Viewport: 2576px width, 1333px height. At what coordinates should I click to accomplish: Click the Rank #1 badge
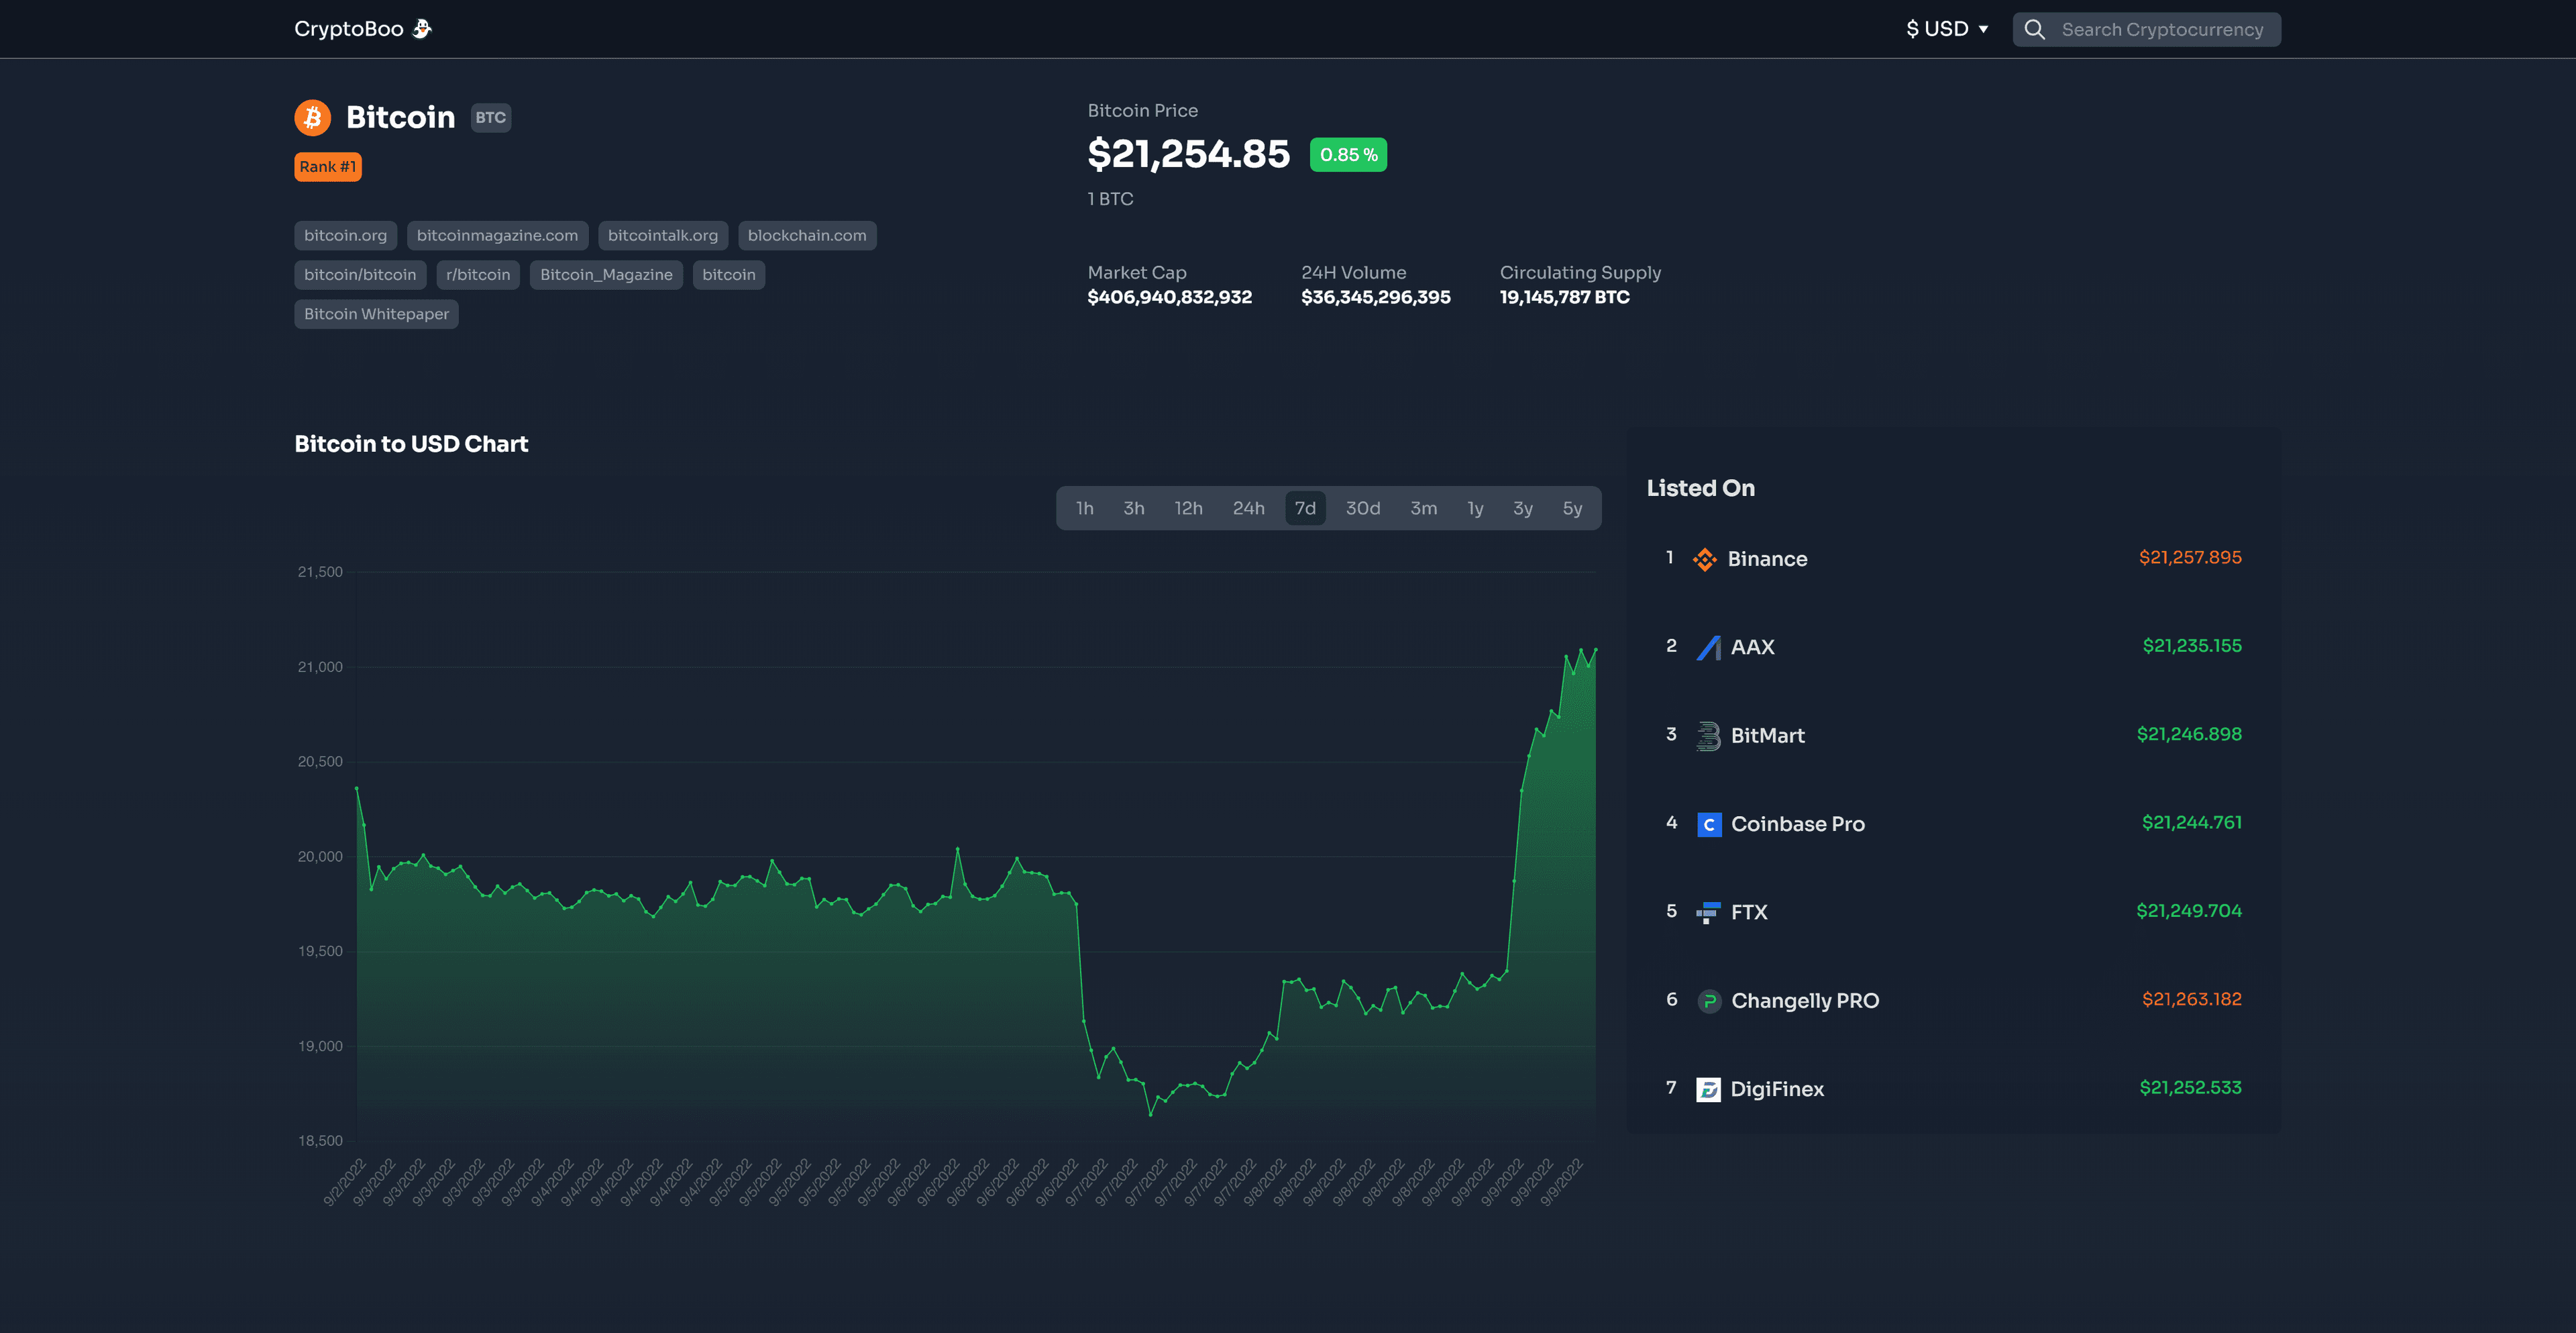tap(328, 167)
